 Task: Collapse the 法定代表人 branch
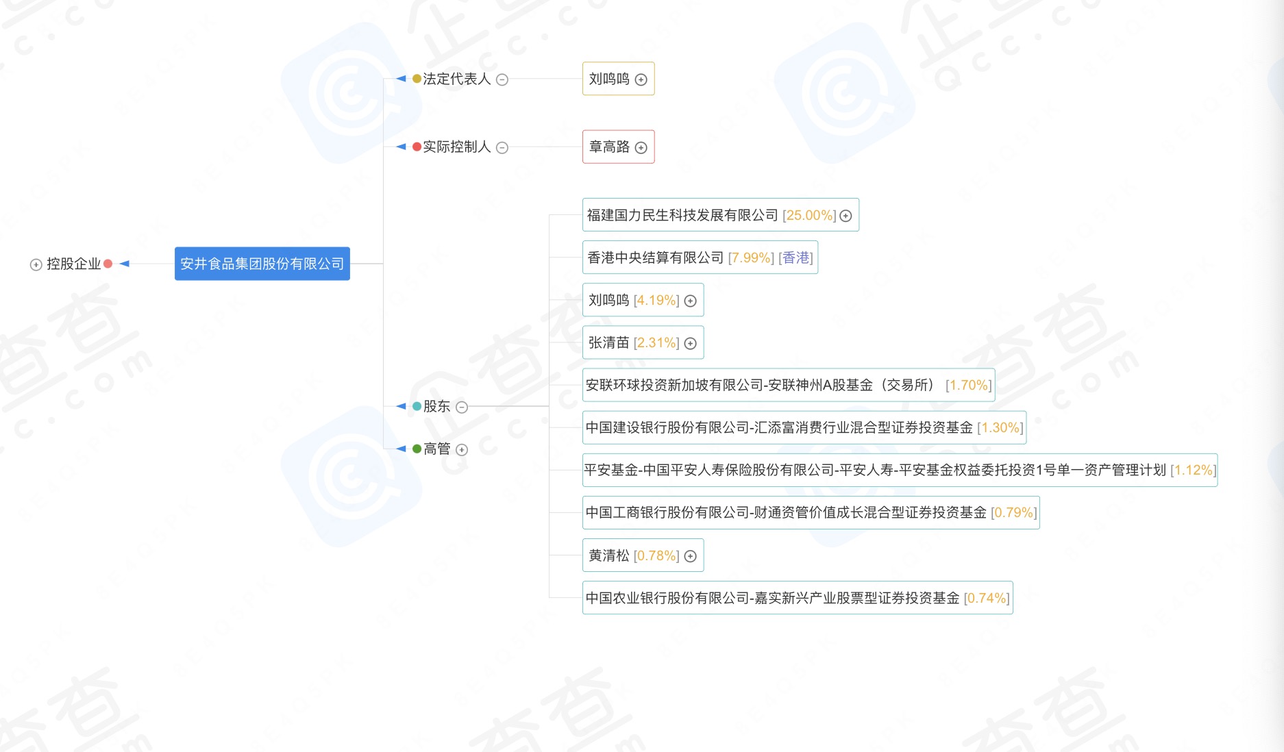pyautogui.click(x=502, y=79)
